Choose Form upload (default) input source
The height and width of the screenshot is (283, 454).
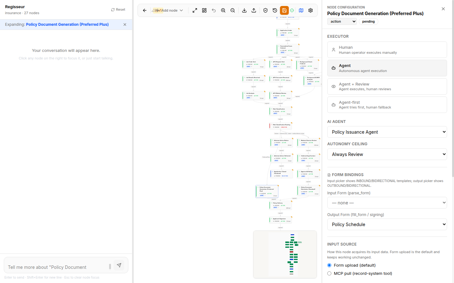[329, 265]
